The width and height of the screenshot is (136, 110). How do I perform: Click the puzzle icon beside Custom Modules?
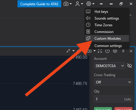pyautogui.click(x=88, y=38)
